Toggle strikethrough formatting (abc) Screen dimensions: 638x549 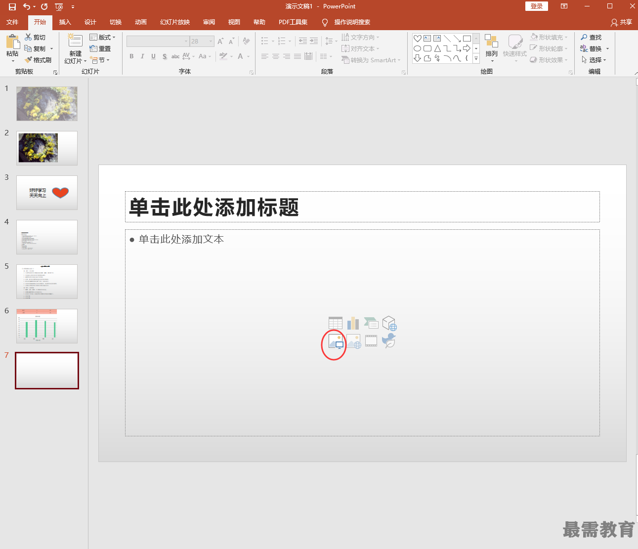point(175,56)
